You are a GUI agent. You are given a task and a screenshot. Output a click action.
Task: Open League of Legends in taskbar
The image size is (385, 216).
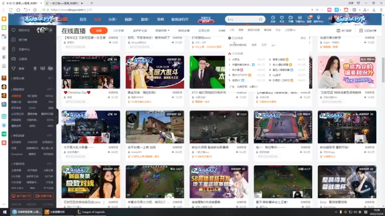pyautogui.click(x=91, y=212)
